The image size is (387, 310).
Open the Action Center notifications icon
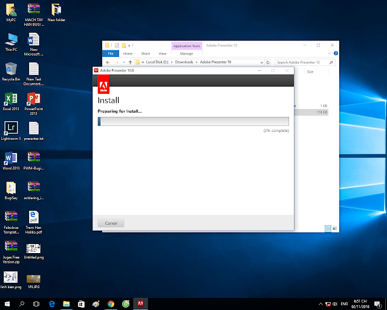click(377, 304)
